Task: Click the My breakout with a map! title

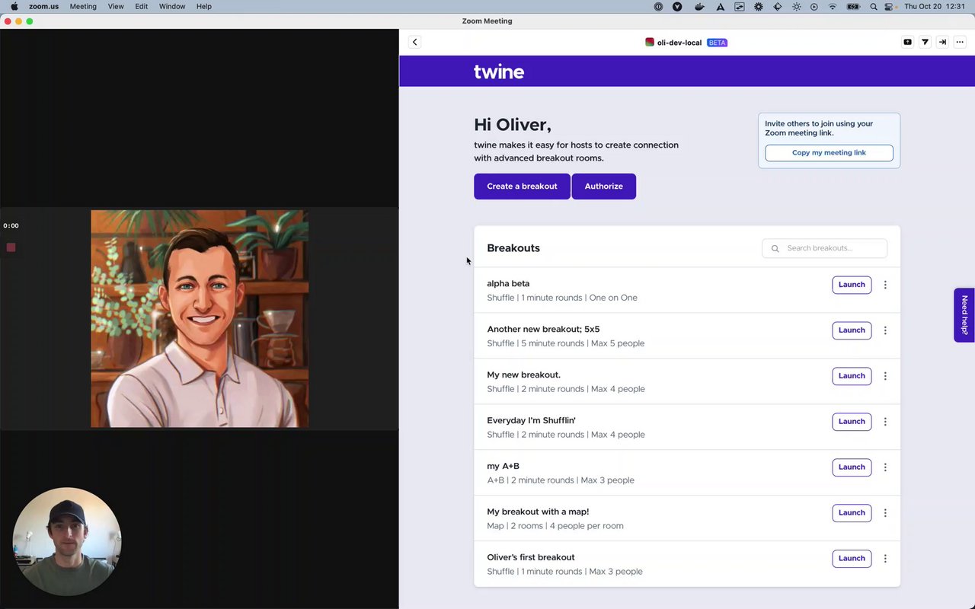Action: 538,512
